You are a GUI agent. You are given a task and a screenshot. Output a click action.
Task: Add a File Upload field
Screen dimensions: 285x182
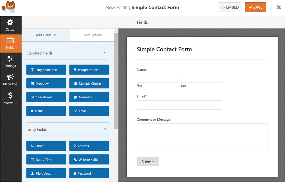pos(46,173)
